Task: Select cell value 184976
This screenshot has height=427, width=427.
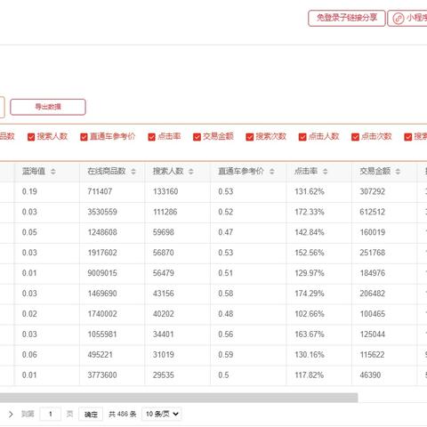Action: click(373, 273)
